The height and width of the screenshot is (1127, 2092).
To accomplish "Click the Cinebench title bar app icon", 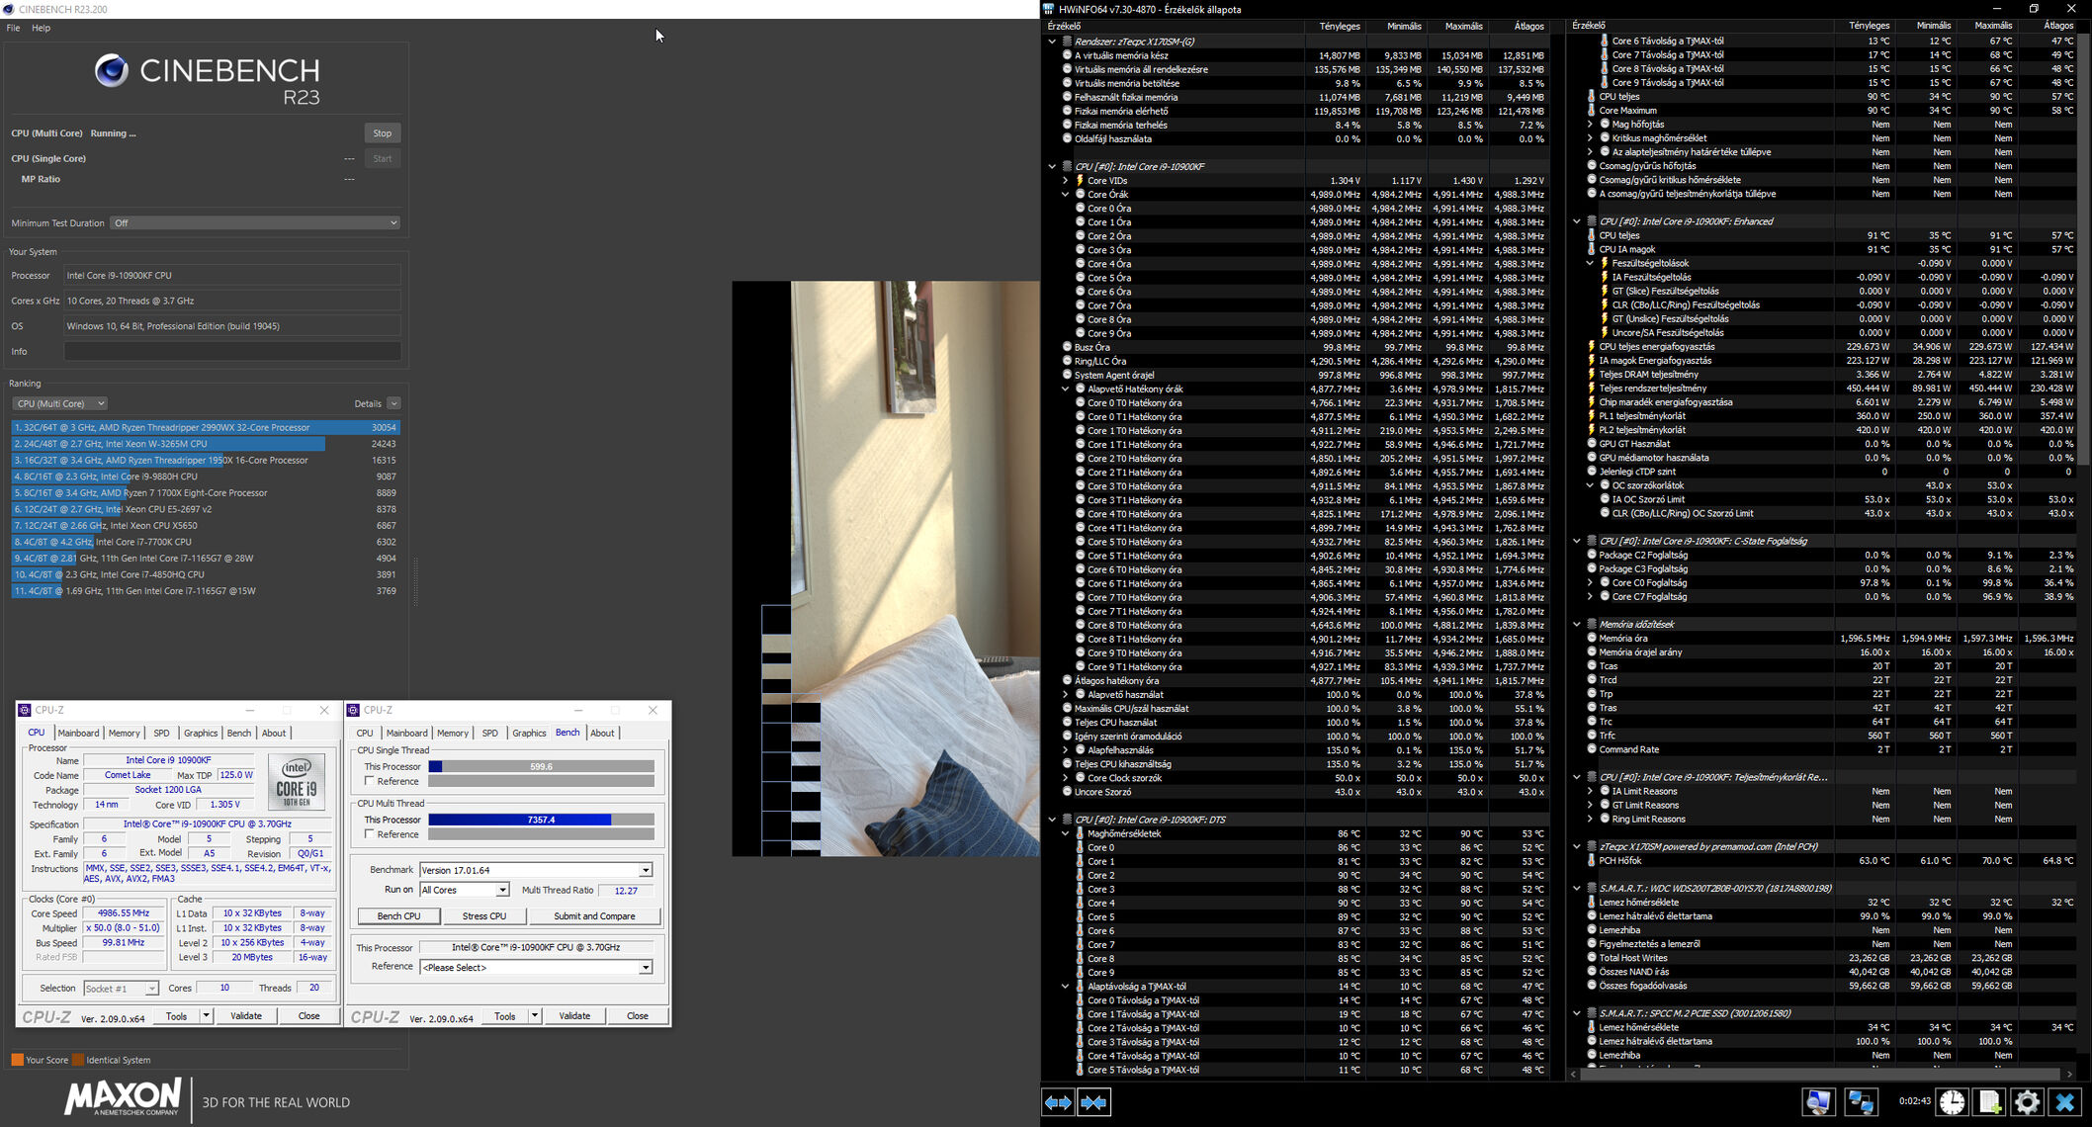I will [x=9, y=9].
